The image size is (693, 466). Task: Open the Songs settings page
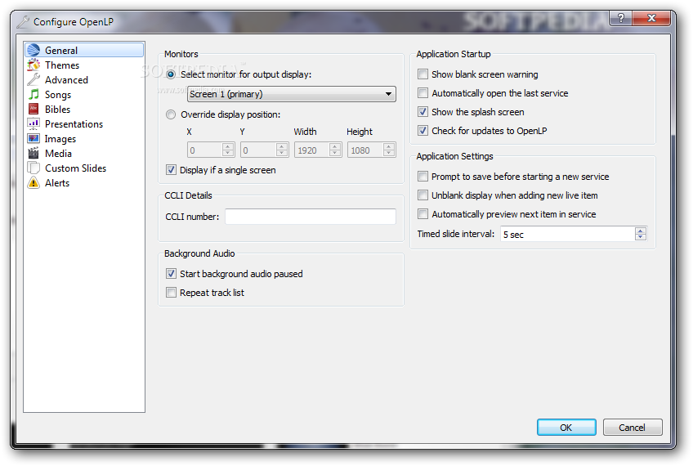[84, 94]
